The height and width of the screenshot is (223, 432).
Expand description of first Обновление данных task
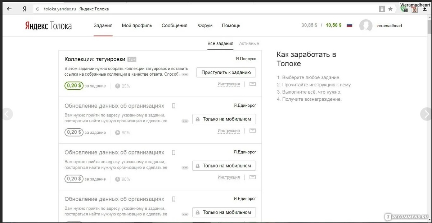tap(185, 121)
